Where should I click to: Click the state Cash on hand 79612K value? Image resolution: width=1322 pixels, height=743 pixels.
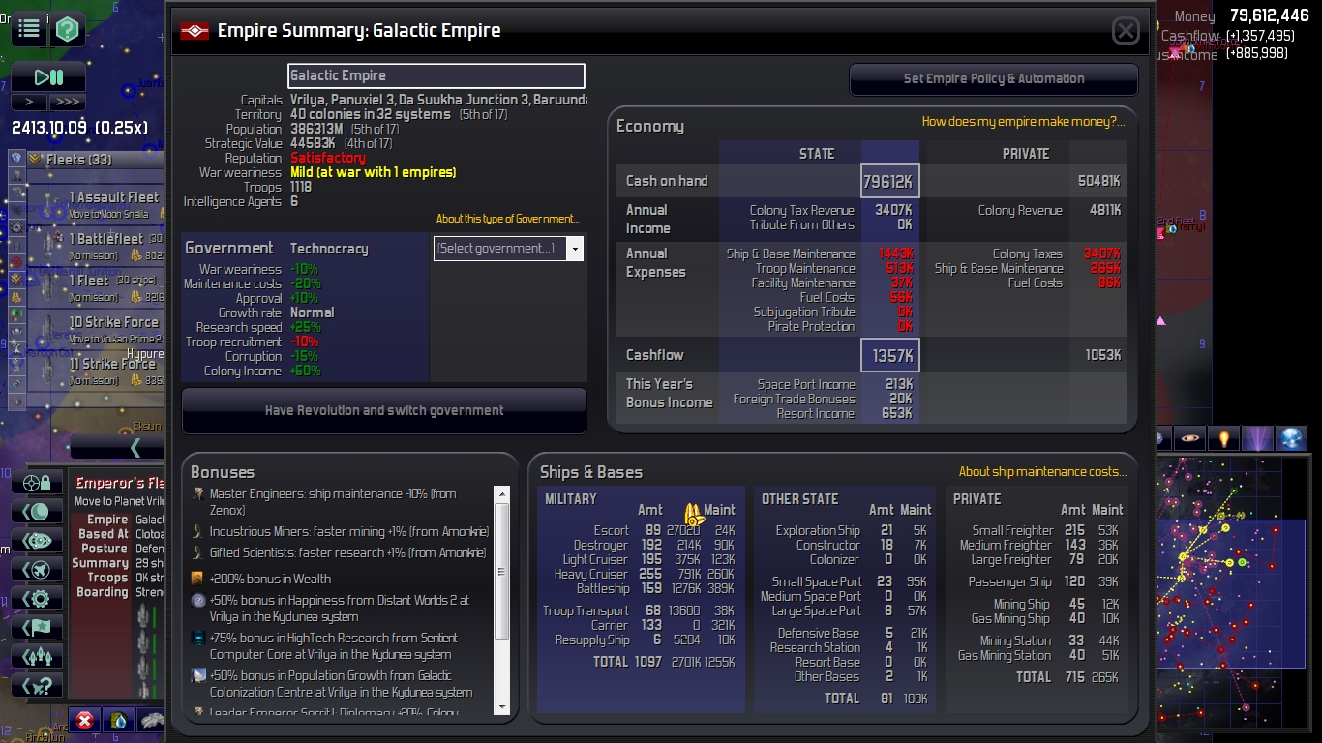tap(890, 181)
